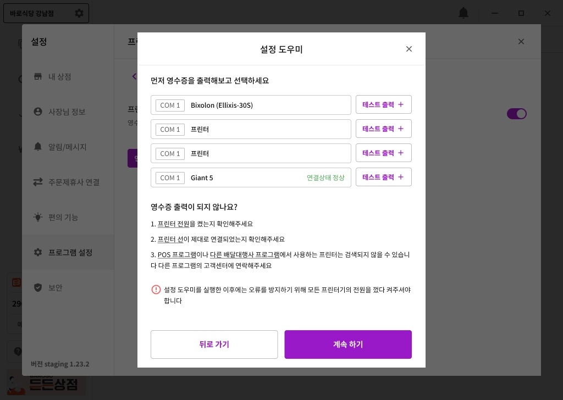The height and width of the screenshot is (400, 563).
Task: Click the gear icon beside 프로그램 설정
Action: coord(38,252)
